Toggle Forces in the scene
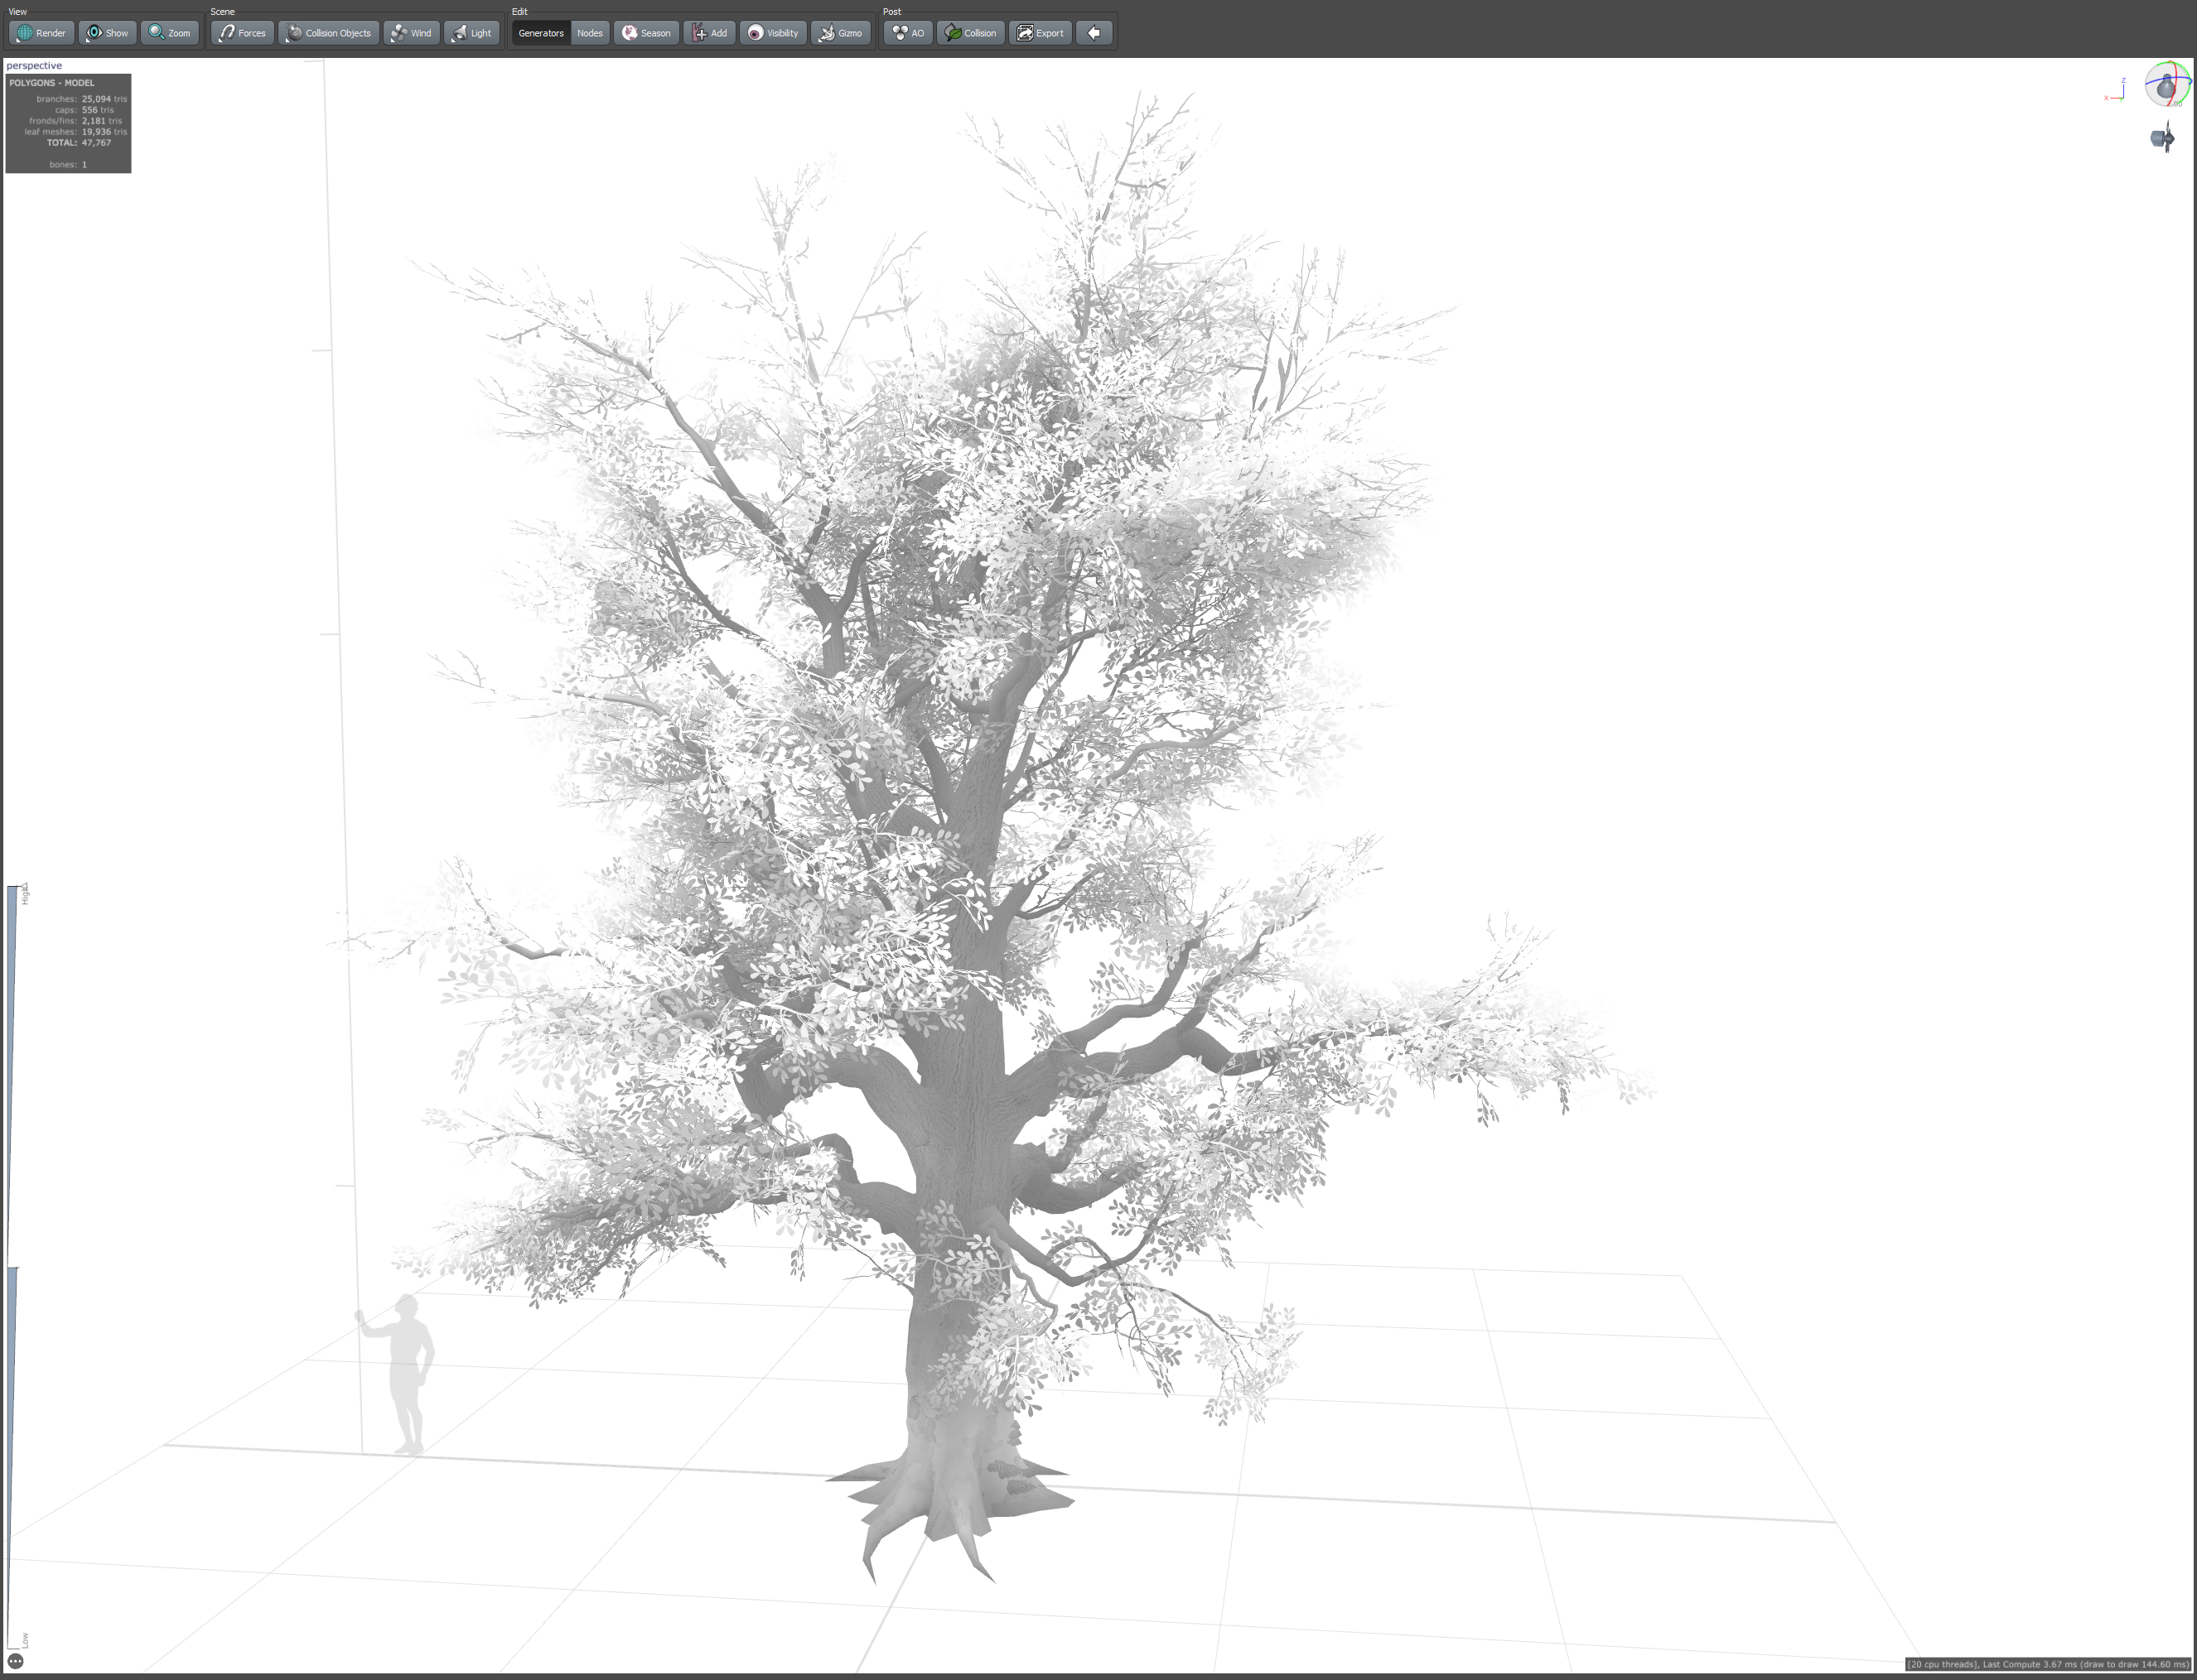The width and height of the screenshot is (2197, 1680). (242, 33)
